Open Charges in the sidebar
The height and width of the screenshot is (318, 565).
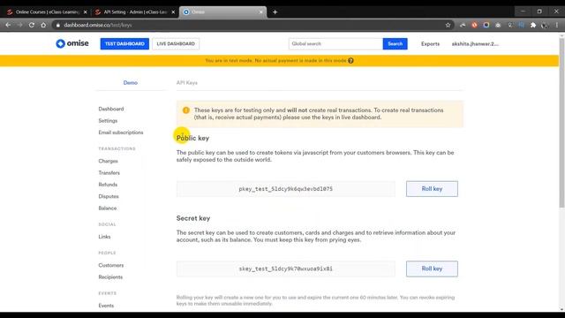pyautogui.click(x=108, y=161)
